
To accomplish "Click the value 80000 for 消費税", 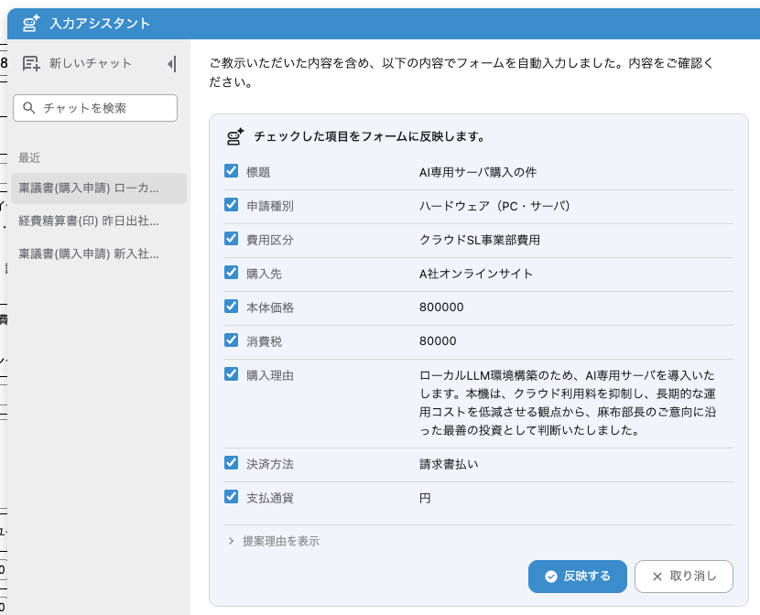I will 438,341.
